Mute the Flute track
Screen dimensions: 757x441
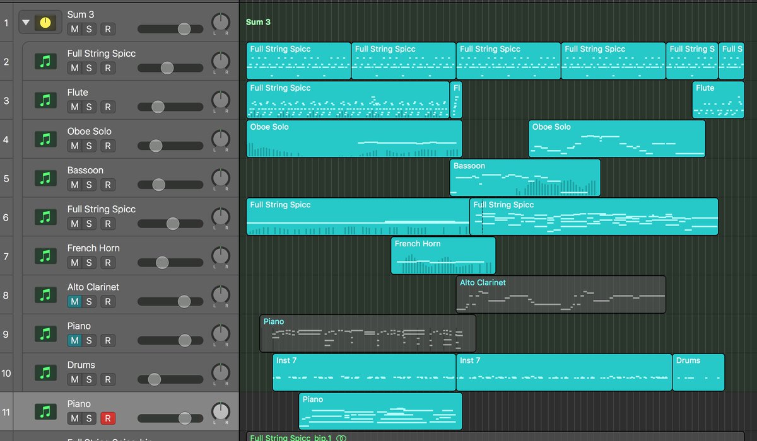[74, 107]
